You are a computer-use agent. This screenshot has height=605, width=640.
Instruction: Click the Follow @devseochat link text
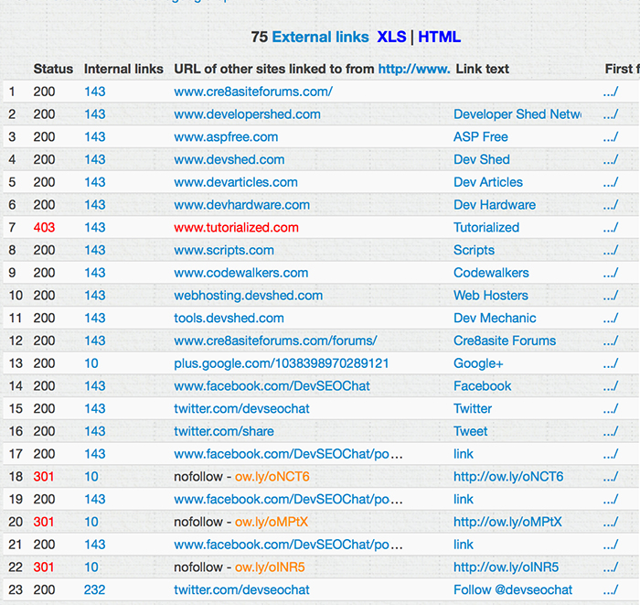[x=513, y=589]
